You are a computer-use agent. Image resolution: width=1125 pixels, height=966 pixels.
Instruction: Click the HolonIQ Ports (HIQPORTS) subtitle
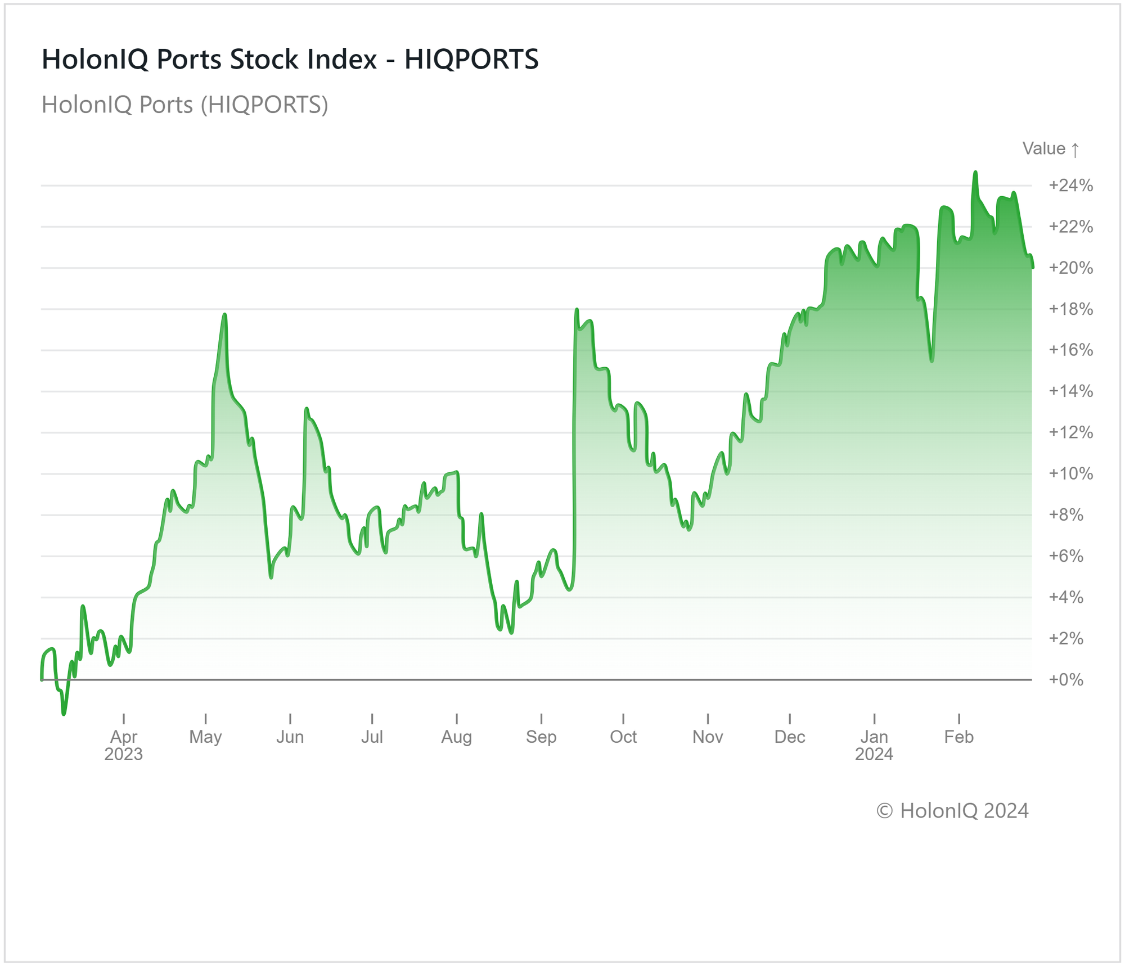[184, 105]
